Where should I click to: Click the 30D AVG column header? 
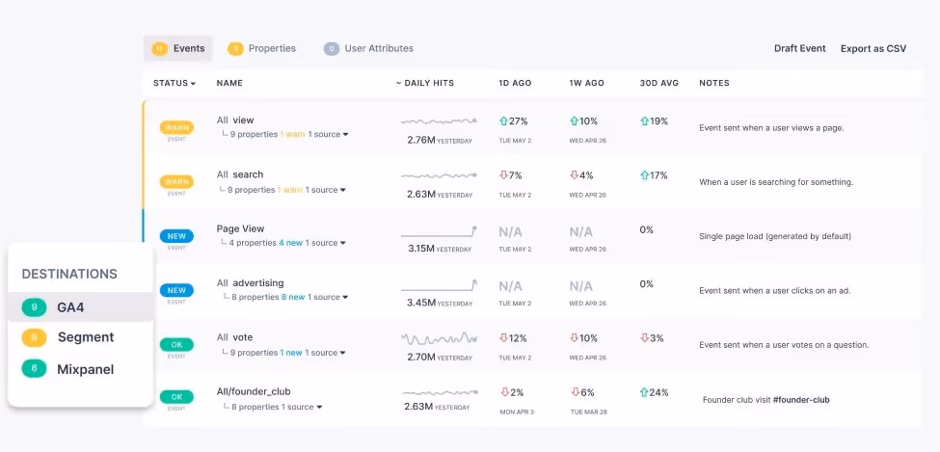tap(658, 83)
